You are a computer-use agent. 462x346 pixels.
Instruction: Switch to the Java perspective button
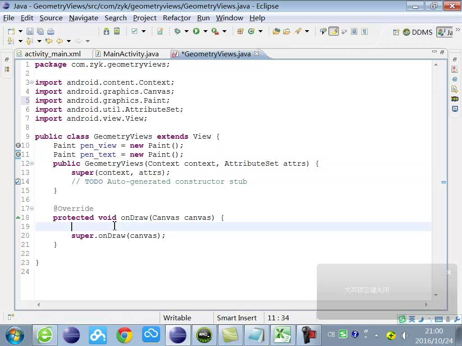pyautogui.click(x=444, y=32)
